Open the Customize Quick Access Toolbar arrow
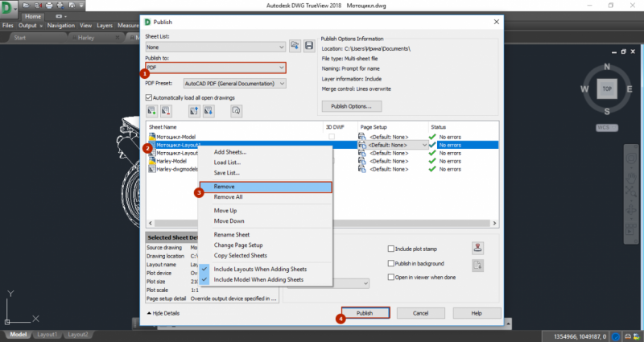 point(81,6)
